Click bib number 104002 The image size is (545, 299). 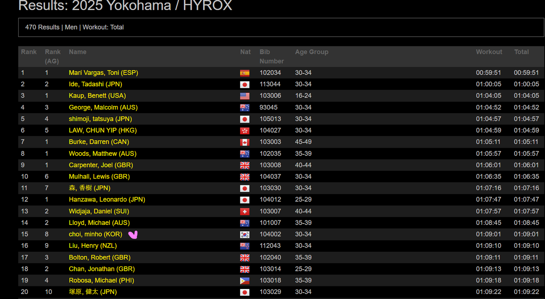[270, 234]
